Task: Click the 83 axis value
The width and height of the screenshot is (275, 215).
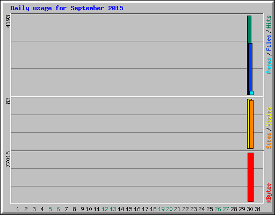Action: [8, 101]
